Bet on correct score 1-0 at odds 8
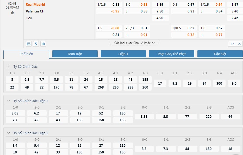Screen dimensions: 243x155 pyautogui.click(x=12, y=79)
